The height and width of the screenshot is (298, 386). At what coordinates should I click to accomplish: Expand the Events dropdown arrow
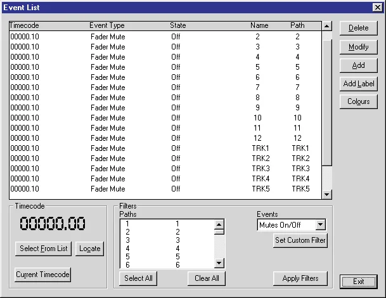[x=320, y=224]
